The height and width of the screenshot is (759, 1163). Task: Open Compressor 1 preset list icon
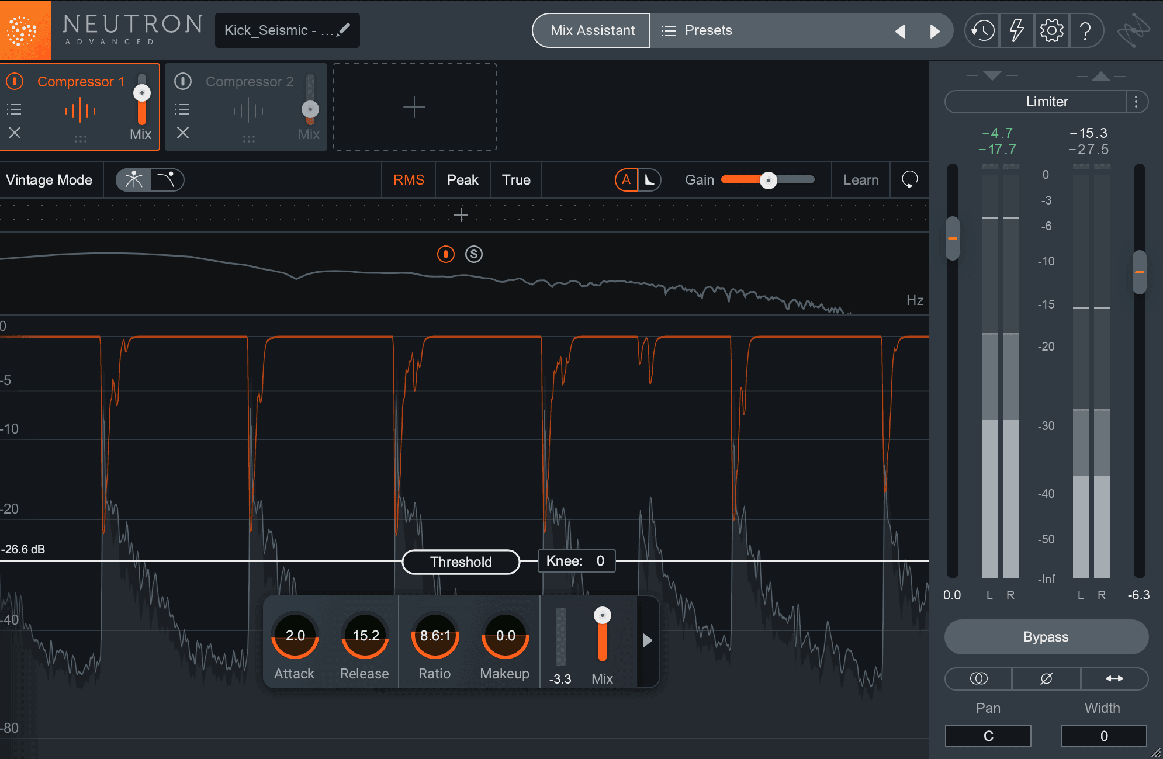14,109
